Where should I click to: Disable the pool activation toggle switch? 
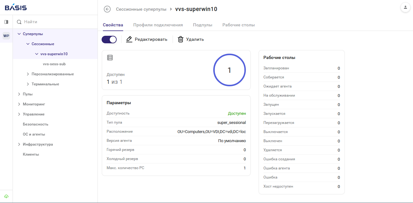[109, 39]
